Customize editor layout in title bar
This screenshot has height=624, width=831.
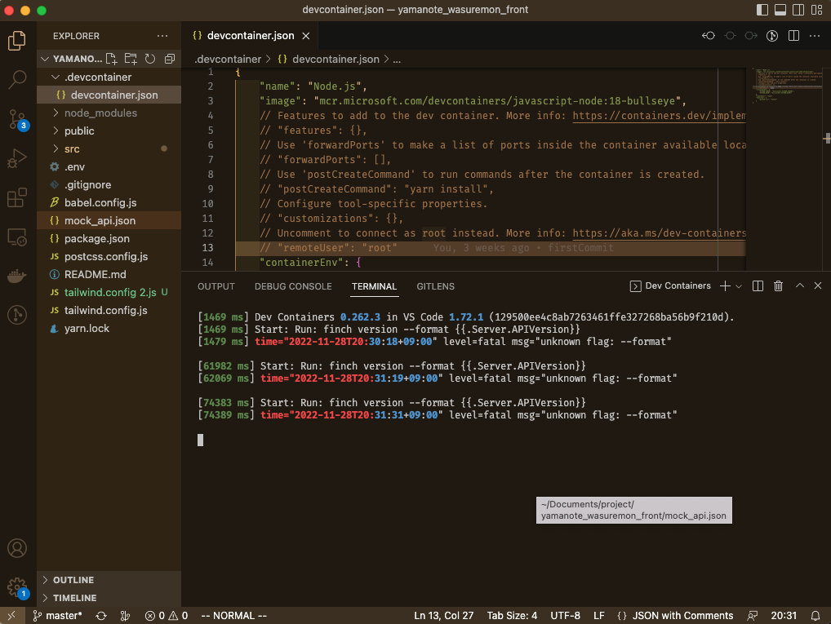(816, 10)
